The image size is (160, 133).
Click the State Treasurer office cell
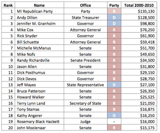pyautogui.click(x=86, y=18)
